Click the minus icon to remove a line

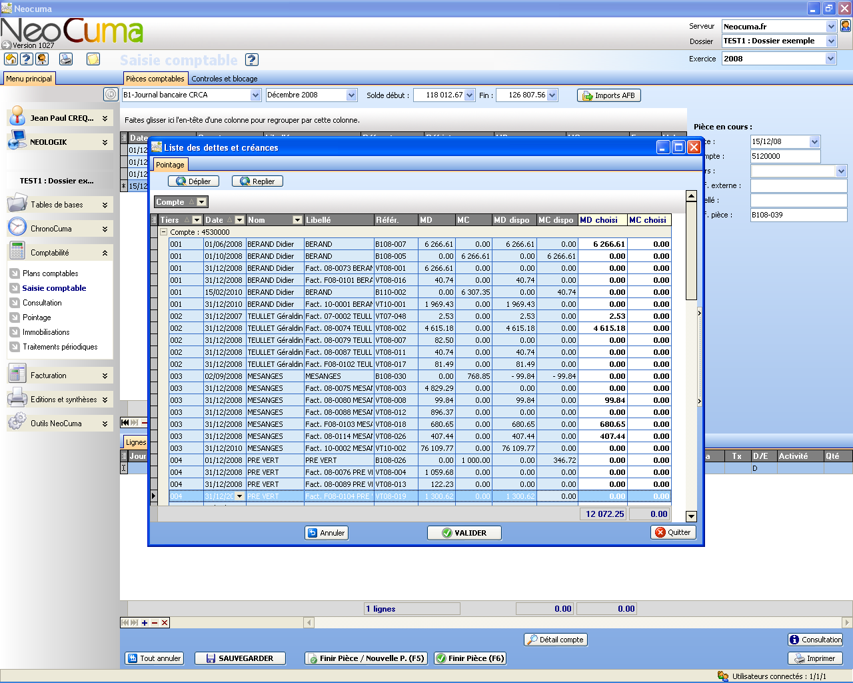155,623
